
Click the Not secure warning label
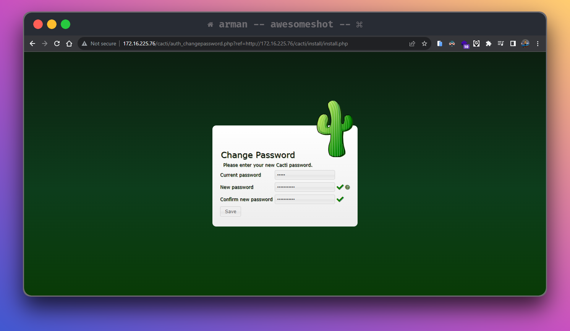pos(99,43)
